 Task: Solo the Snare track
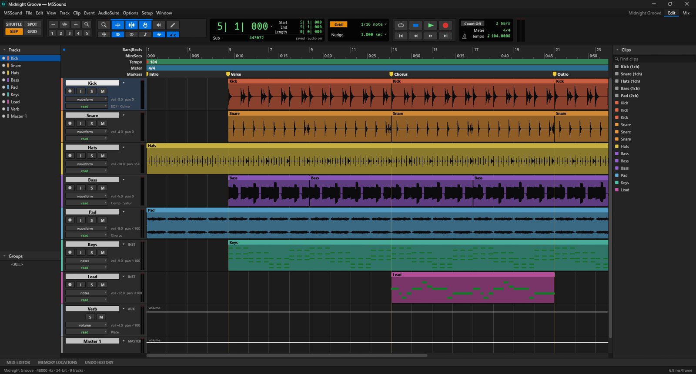pyautogui.click(x=91, y=123)
